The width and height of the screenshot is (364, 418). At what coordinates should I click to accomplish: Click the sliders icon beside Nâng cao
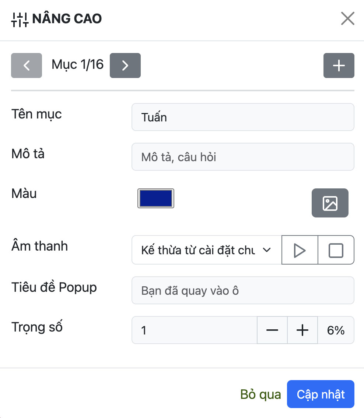[x=20, y=19]
